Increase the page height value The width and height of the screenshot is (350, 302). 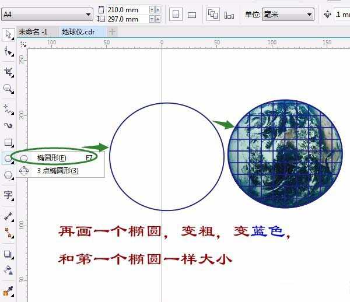(x=158, y=19)
